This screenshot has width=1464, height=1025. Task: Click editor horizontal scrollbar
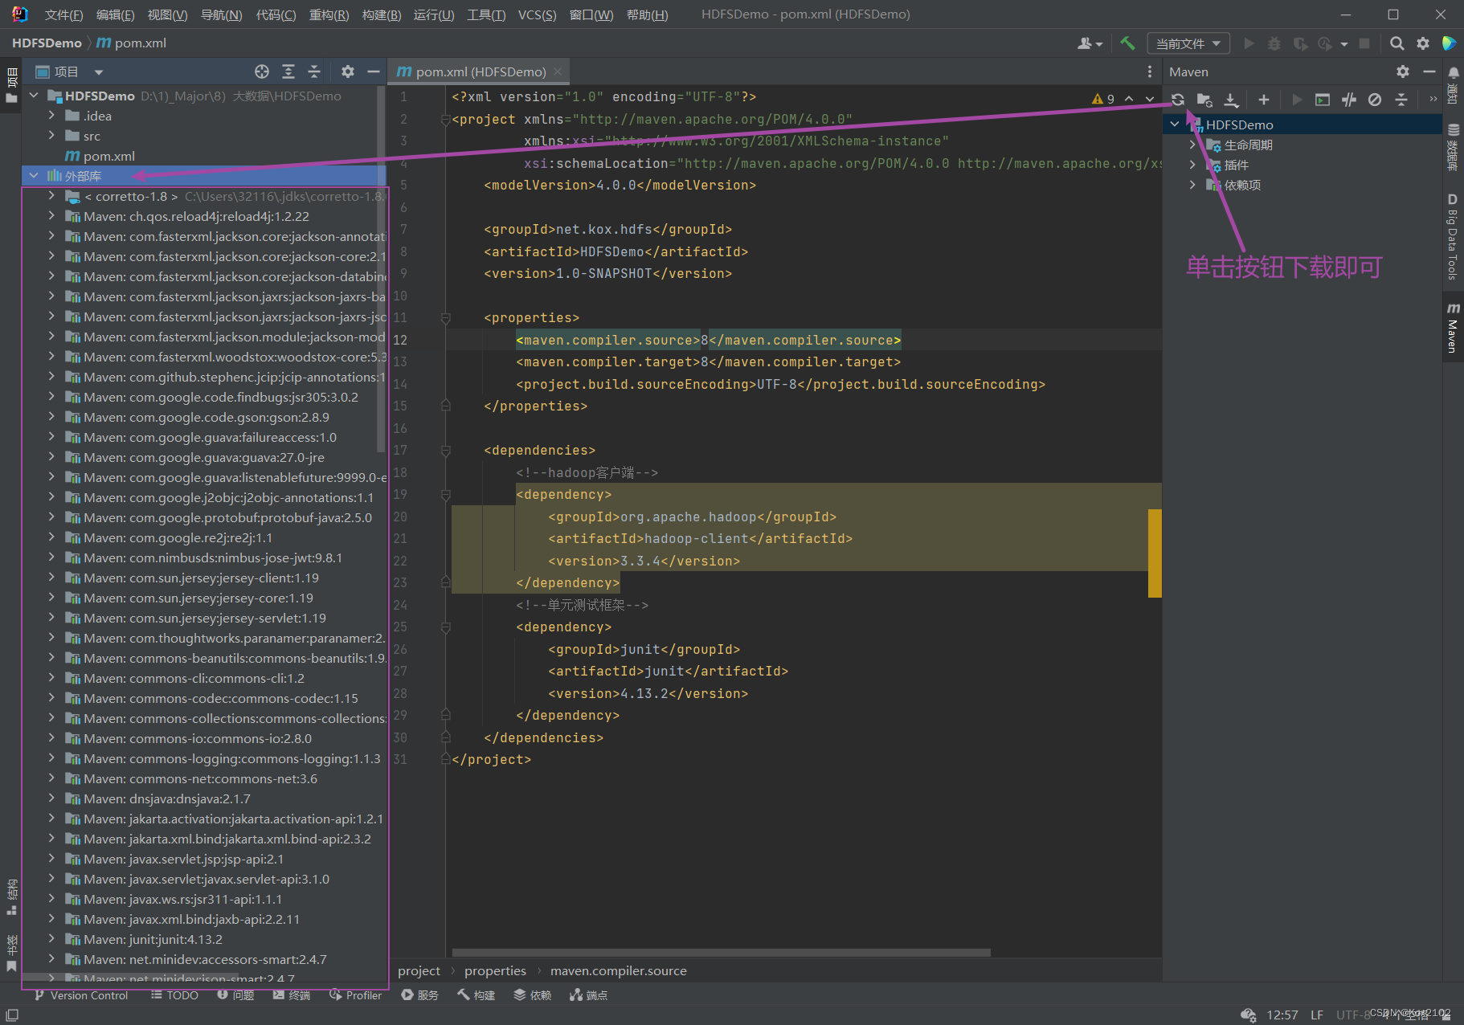(721, 953)
